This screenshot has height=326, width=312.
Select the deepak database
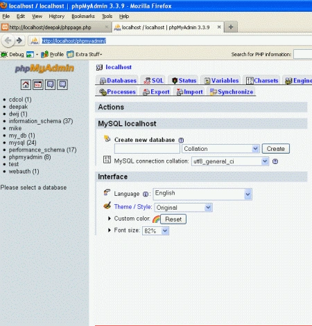pos(18,107)
